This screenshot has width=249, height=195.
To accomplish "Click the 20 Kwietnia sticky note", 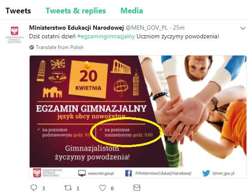I will [88, 79].
